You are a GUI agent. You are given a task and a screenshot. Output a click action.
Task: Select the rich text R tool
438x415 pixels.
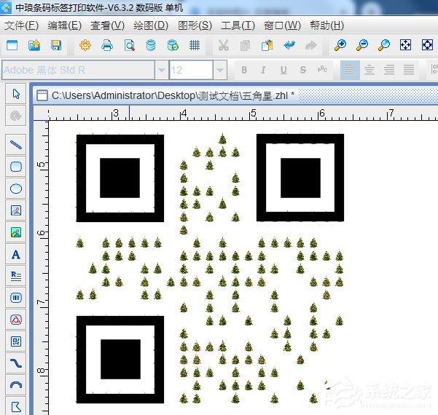tap(16, 276)
